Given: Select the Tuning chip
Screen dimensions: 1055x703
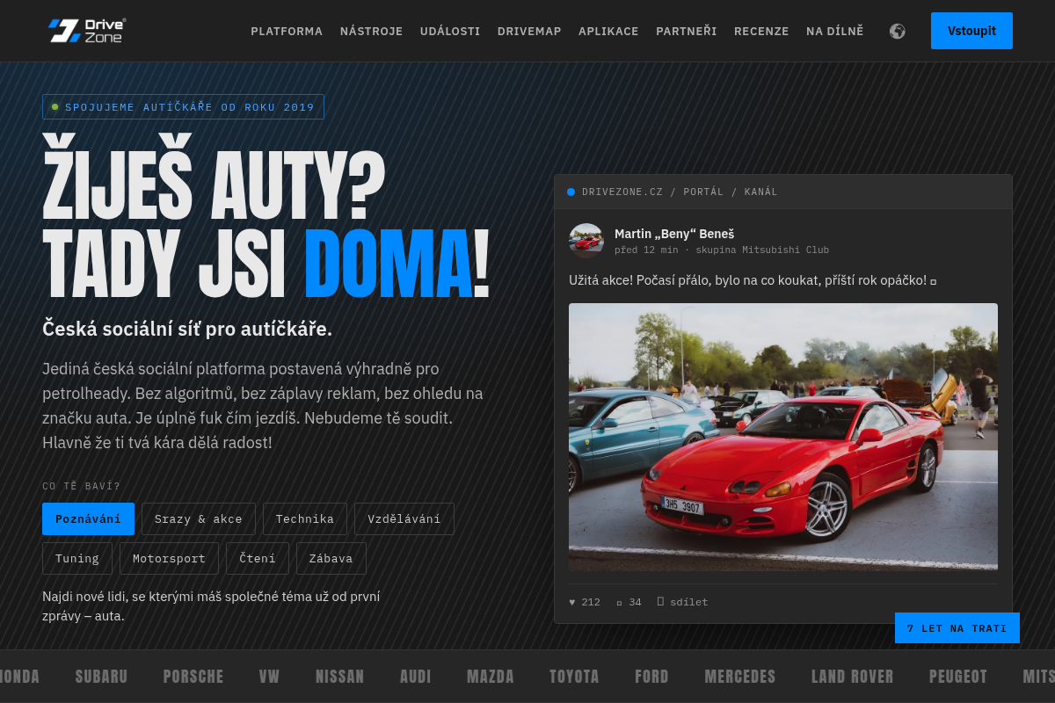Looking at the screenshot, I should click(77, 558).
